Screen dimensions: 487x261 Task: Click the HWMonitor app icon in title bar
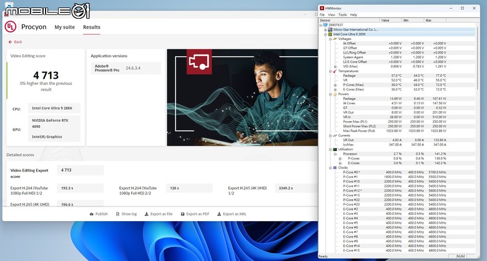[x=322, y=8]
